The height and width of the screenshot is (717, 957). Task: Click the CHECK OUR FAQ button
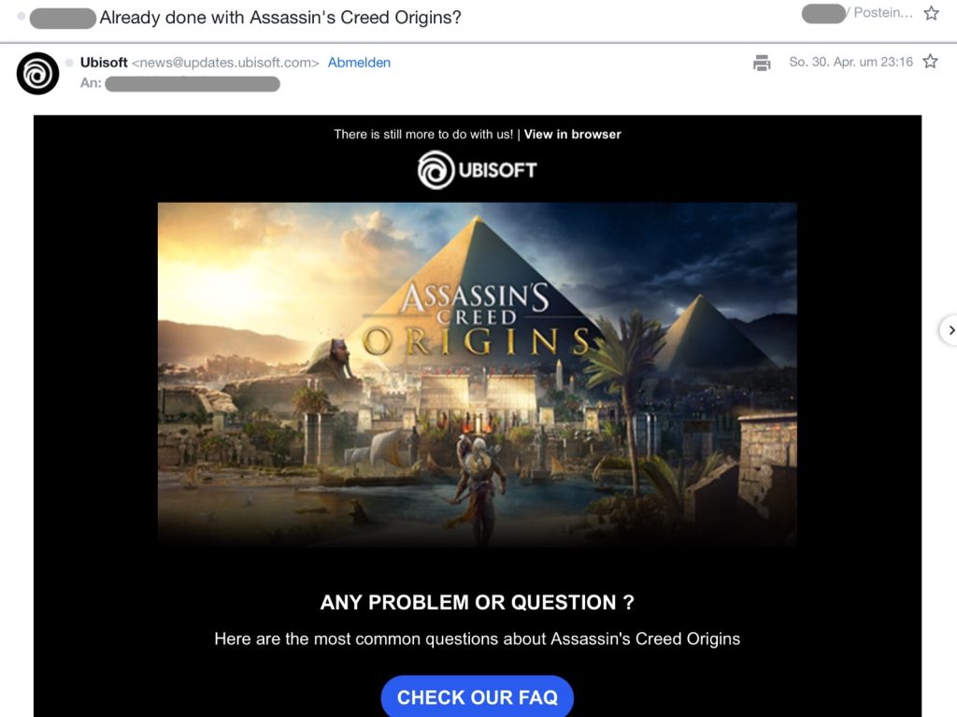pyautogui.click(x=478, y=696)
